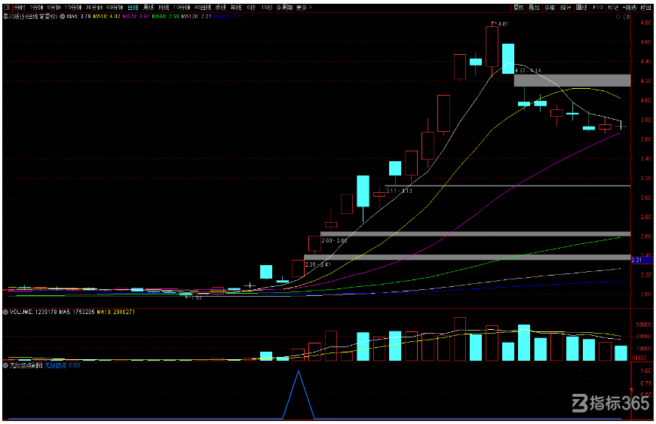Click the panel toggle icon beside diamond
This screenshot has width=656, height=424.
pyautogui.click(x=627, y=17)
